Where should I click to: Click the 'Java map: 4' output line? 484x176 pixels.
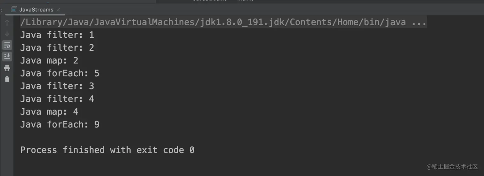pyautogui.click(x=49, y=112)
